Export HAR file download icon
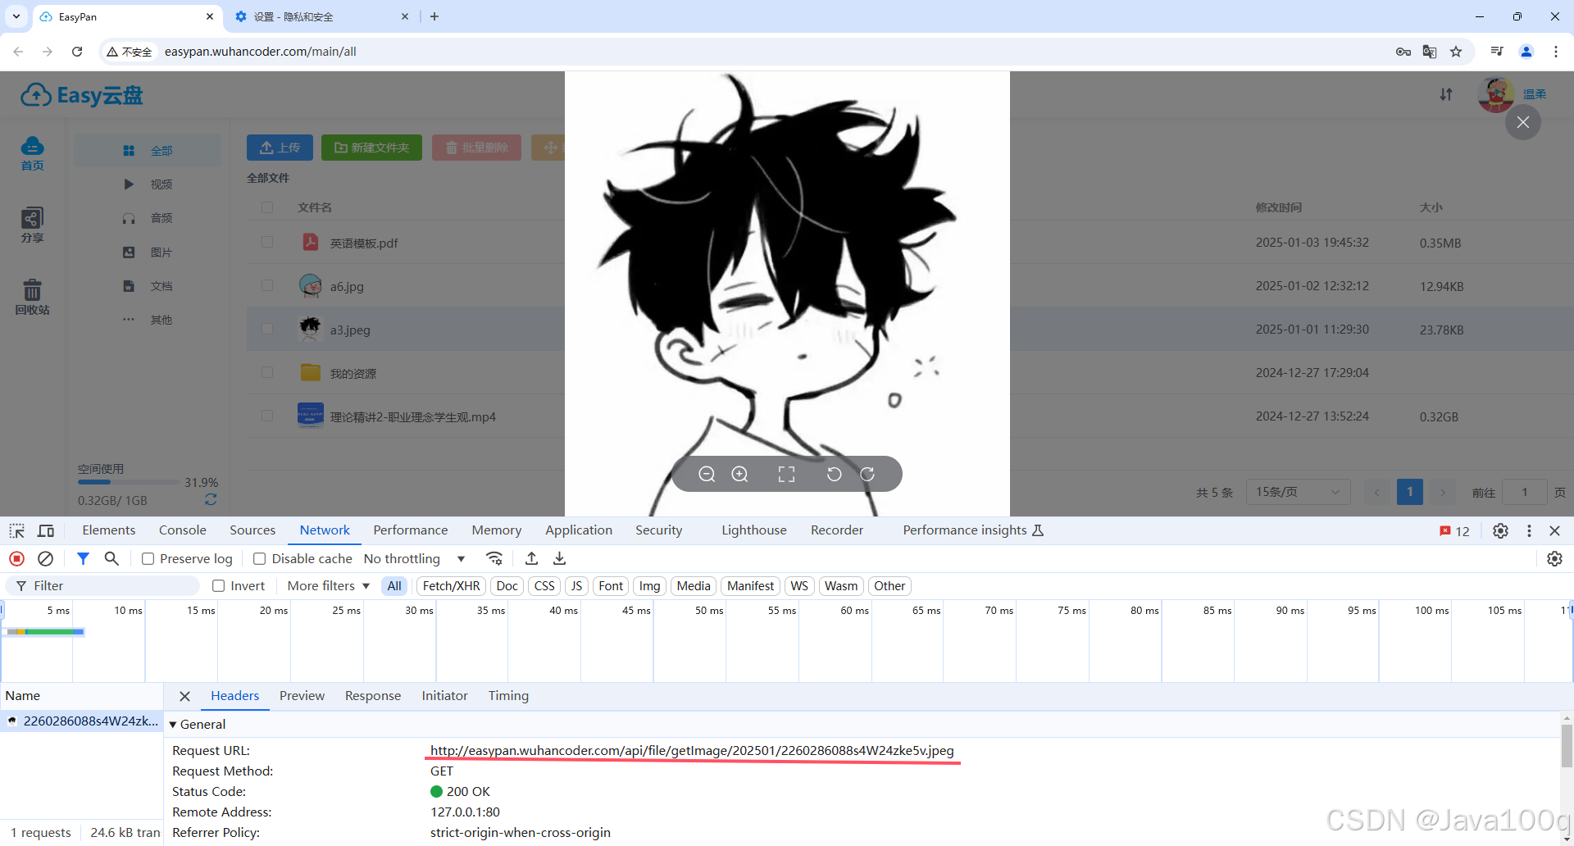 click(559, 558)
